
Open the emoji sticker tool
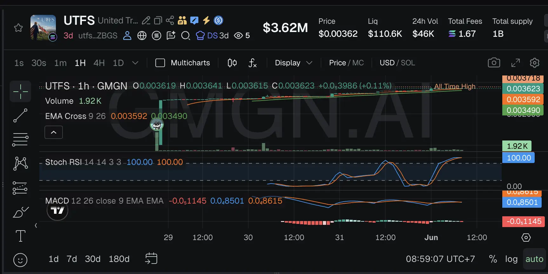click(x=20, y=260)
